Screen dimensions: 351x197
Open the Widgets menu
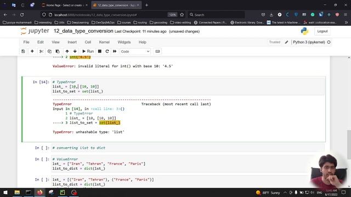click(124, 42)
